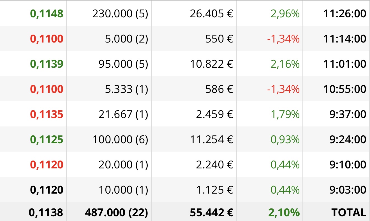Select the 10.000 (1) volume cell

click(x=123, y=190)
